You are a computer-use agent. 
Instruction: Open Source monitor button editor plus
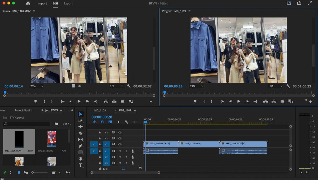pos(151,102)
